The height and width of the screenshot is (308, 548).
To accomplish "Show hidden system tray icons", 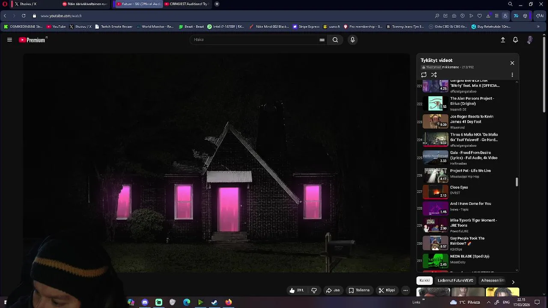I will click(488, 302).
